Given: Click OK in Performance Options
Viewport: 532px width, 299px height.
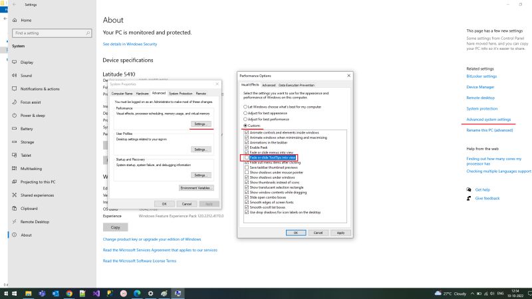Looking at the screenshot, I should pos(295,233).
